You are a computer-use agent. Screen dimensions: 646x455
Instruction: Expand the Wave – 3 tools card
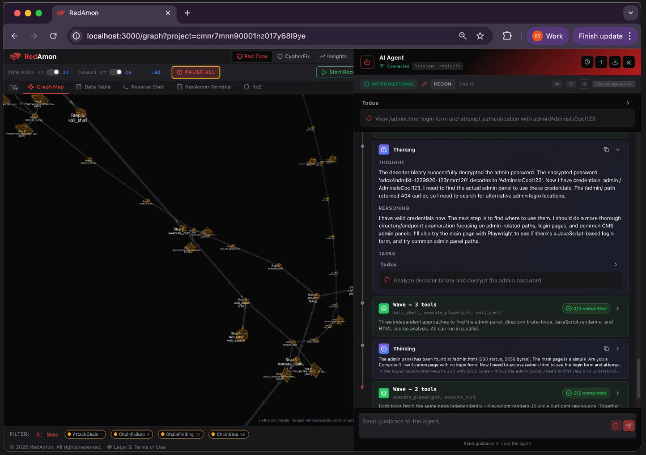point(618,308)
